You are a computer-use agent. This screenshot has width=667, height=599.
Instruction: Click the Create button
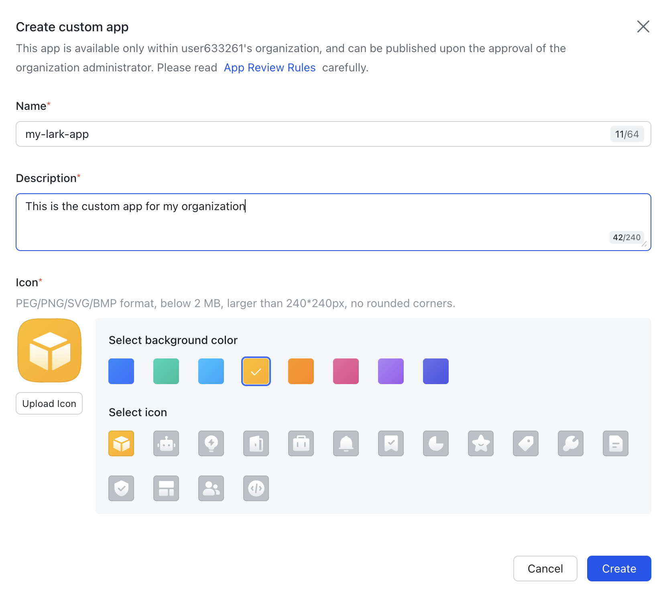point(619,569)
